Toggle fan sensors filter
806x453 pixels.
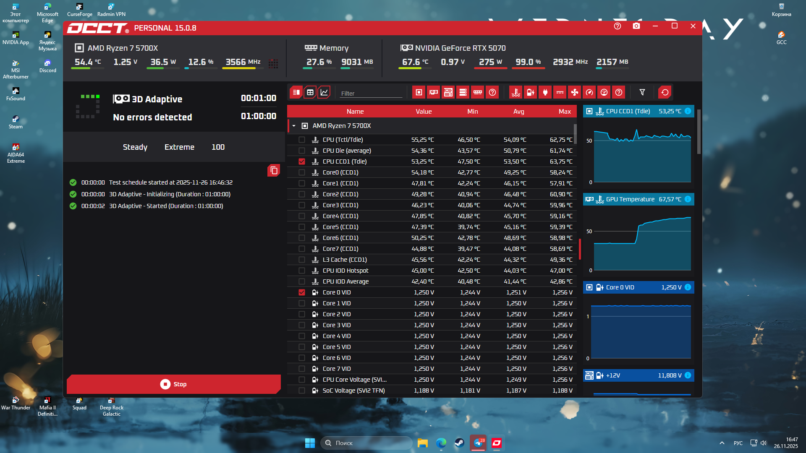(574, 92)
